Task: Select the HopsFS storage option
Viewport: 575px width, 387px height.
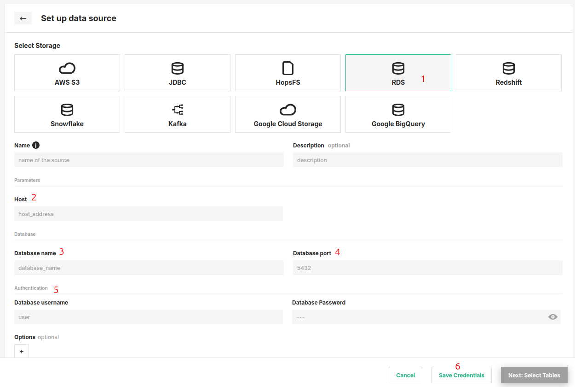Action: click(x=288, y=73)
